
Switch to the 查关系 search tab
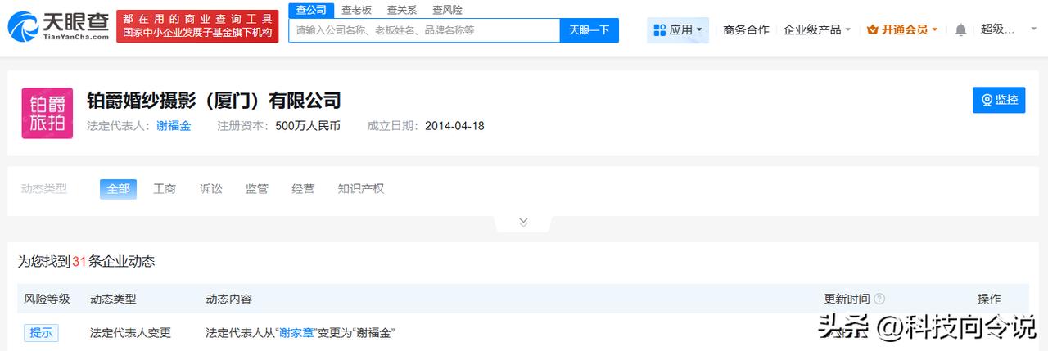point(402,10)
